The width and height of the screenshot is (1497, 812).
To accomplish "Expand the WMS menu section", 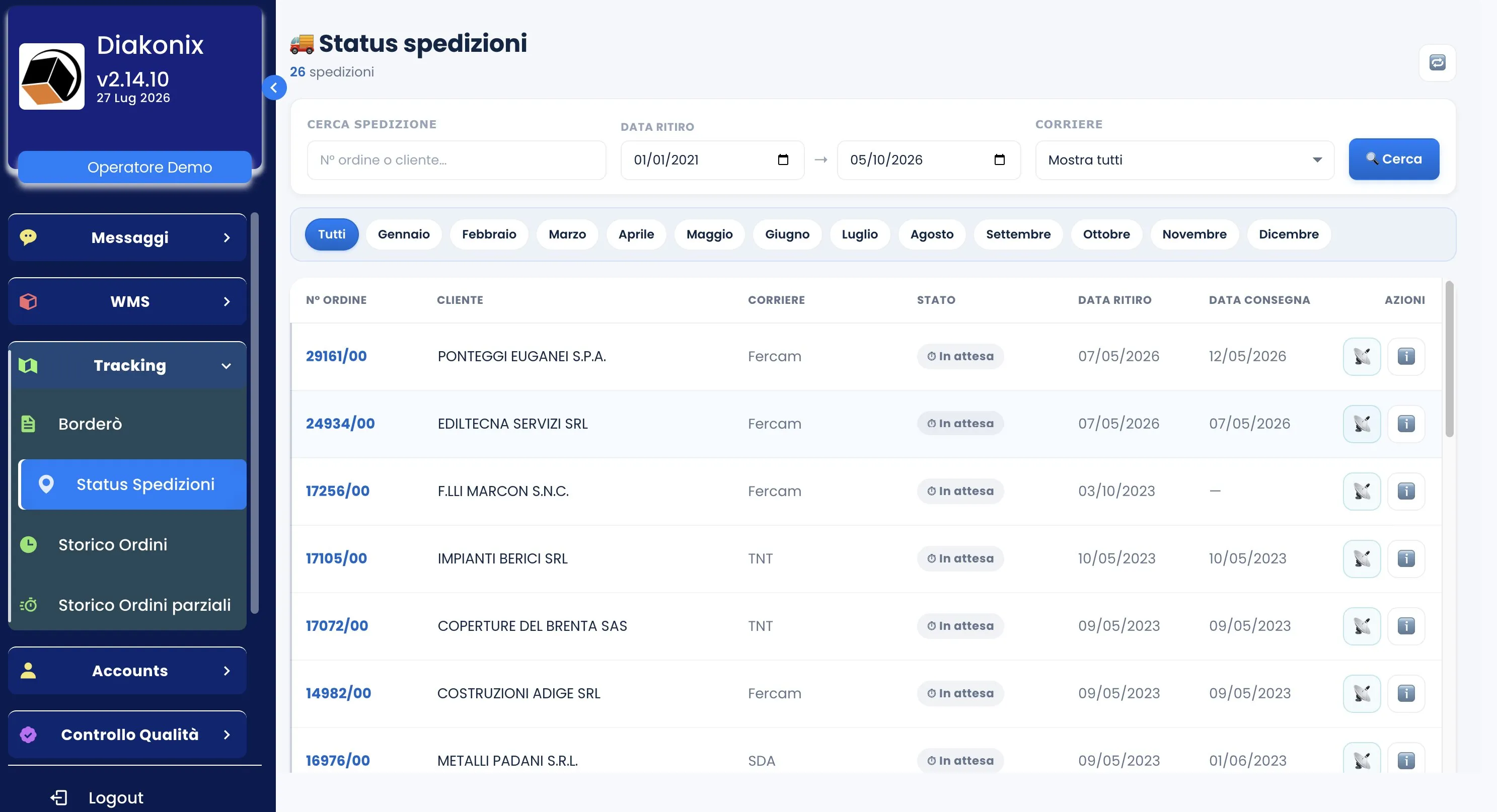I will [x=127, y=301].
